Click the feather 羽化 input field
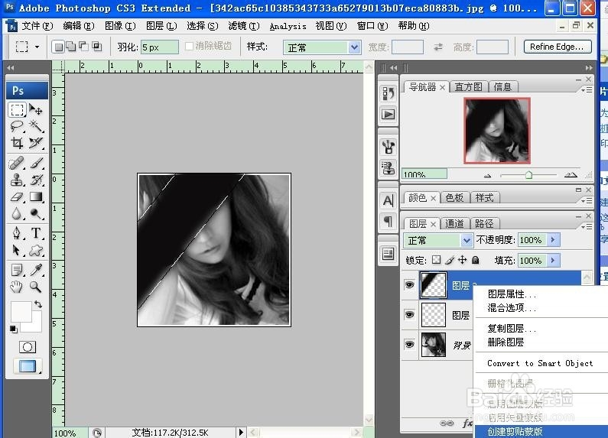608x438 pixels. pyautogui.click(x=159, y=47)
